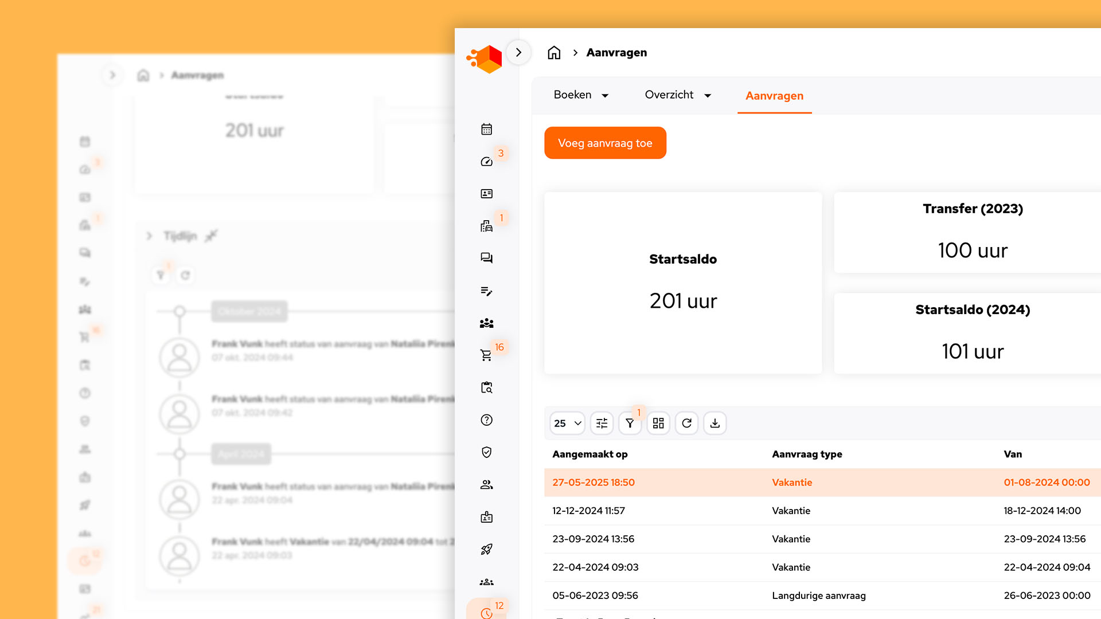Expand the Overzicht dropdown
This screenshot has height=619, width=1101.
(x=678, y=95)
